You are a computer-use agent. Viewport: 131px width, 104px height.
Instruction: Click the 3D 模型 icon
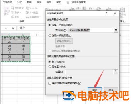click(32, 13)
